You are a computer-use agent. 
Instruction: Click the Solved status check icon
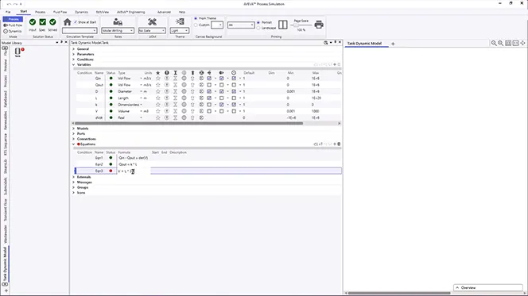[52, 22]
